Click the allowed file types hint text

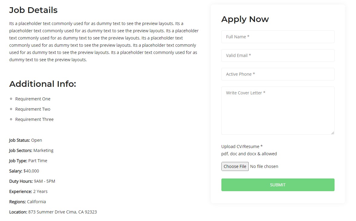point(249,154)
